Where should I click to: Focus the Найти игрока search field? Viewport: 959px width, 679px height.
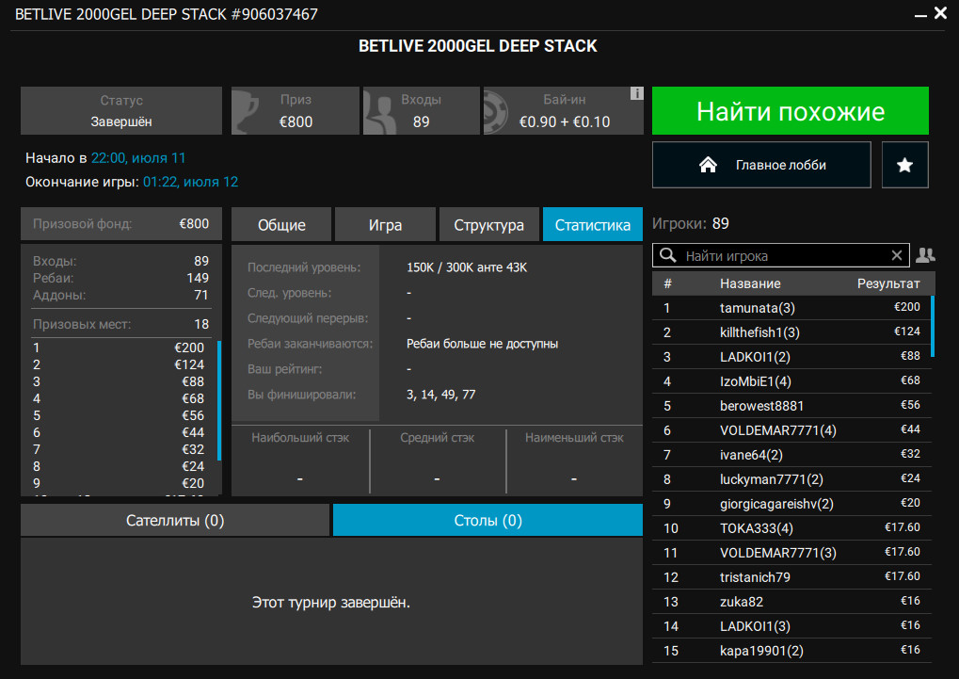(x=786, y=255)
